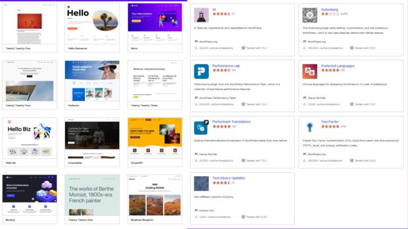Click the "Kadence" theme name label
408x229 pixels.
(73, 106)
